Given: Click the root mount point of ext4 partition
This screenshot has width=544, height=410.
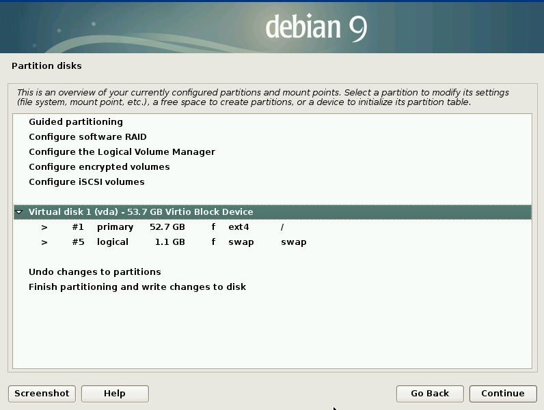Looking at the screenshot, I should click(x=282, y=227).
